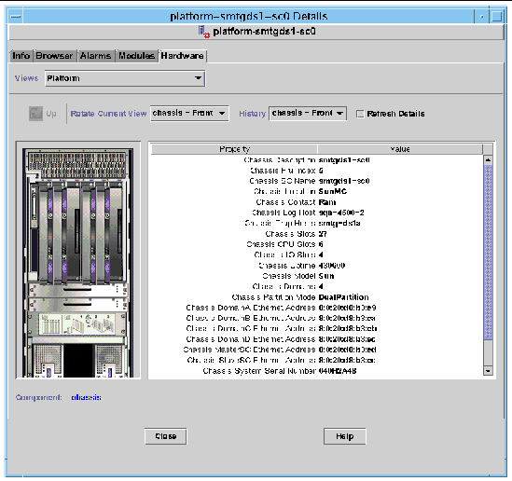The height and width of the screenshot is (481, 512).
Task: Switch to the Browser tab
Action: click(54, 56)
